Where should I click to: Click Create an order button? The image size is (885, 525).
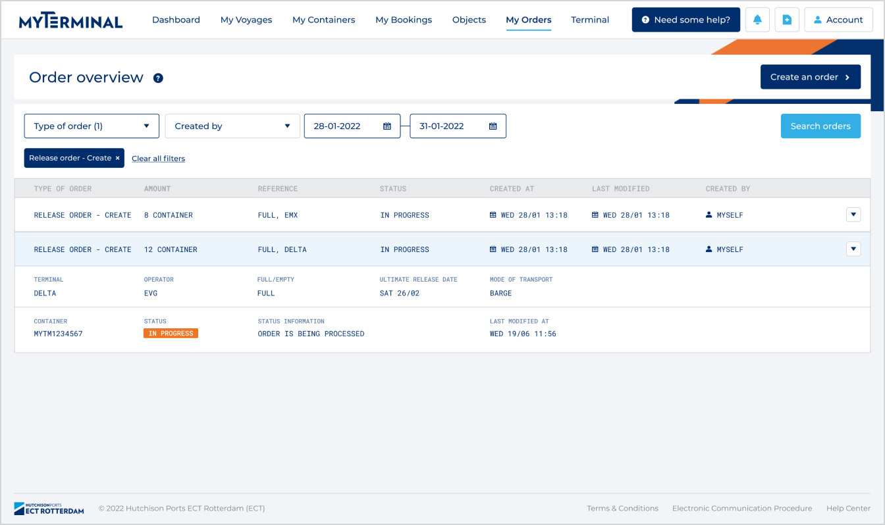(811, 77)
